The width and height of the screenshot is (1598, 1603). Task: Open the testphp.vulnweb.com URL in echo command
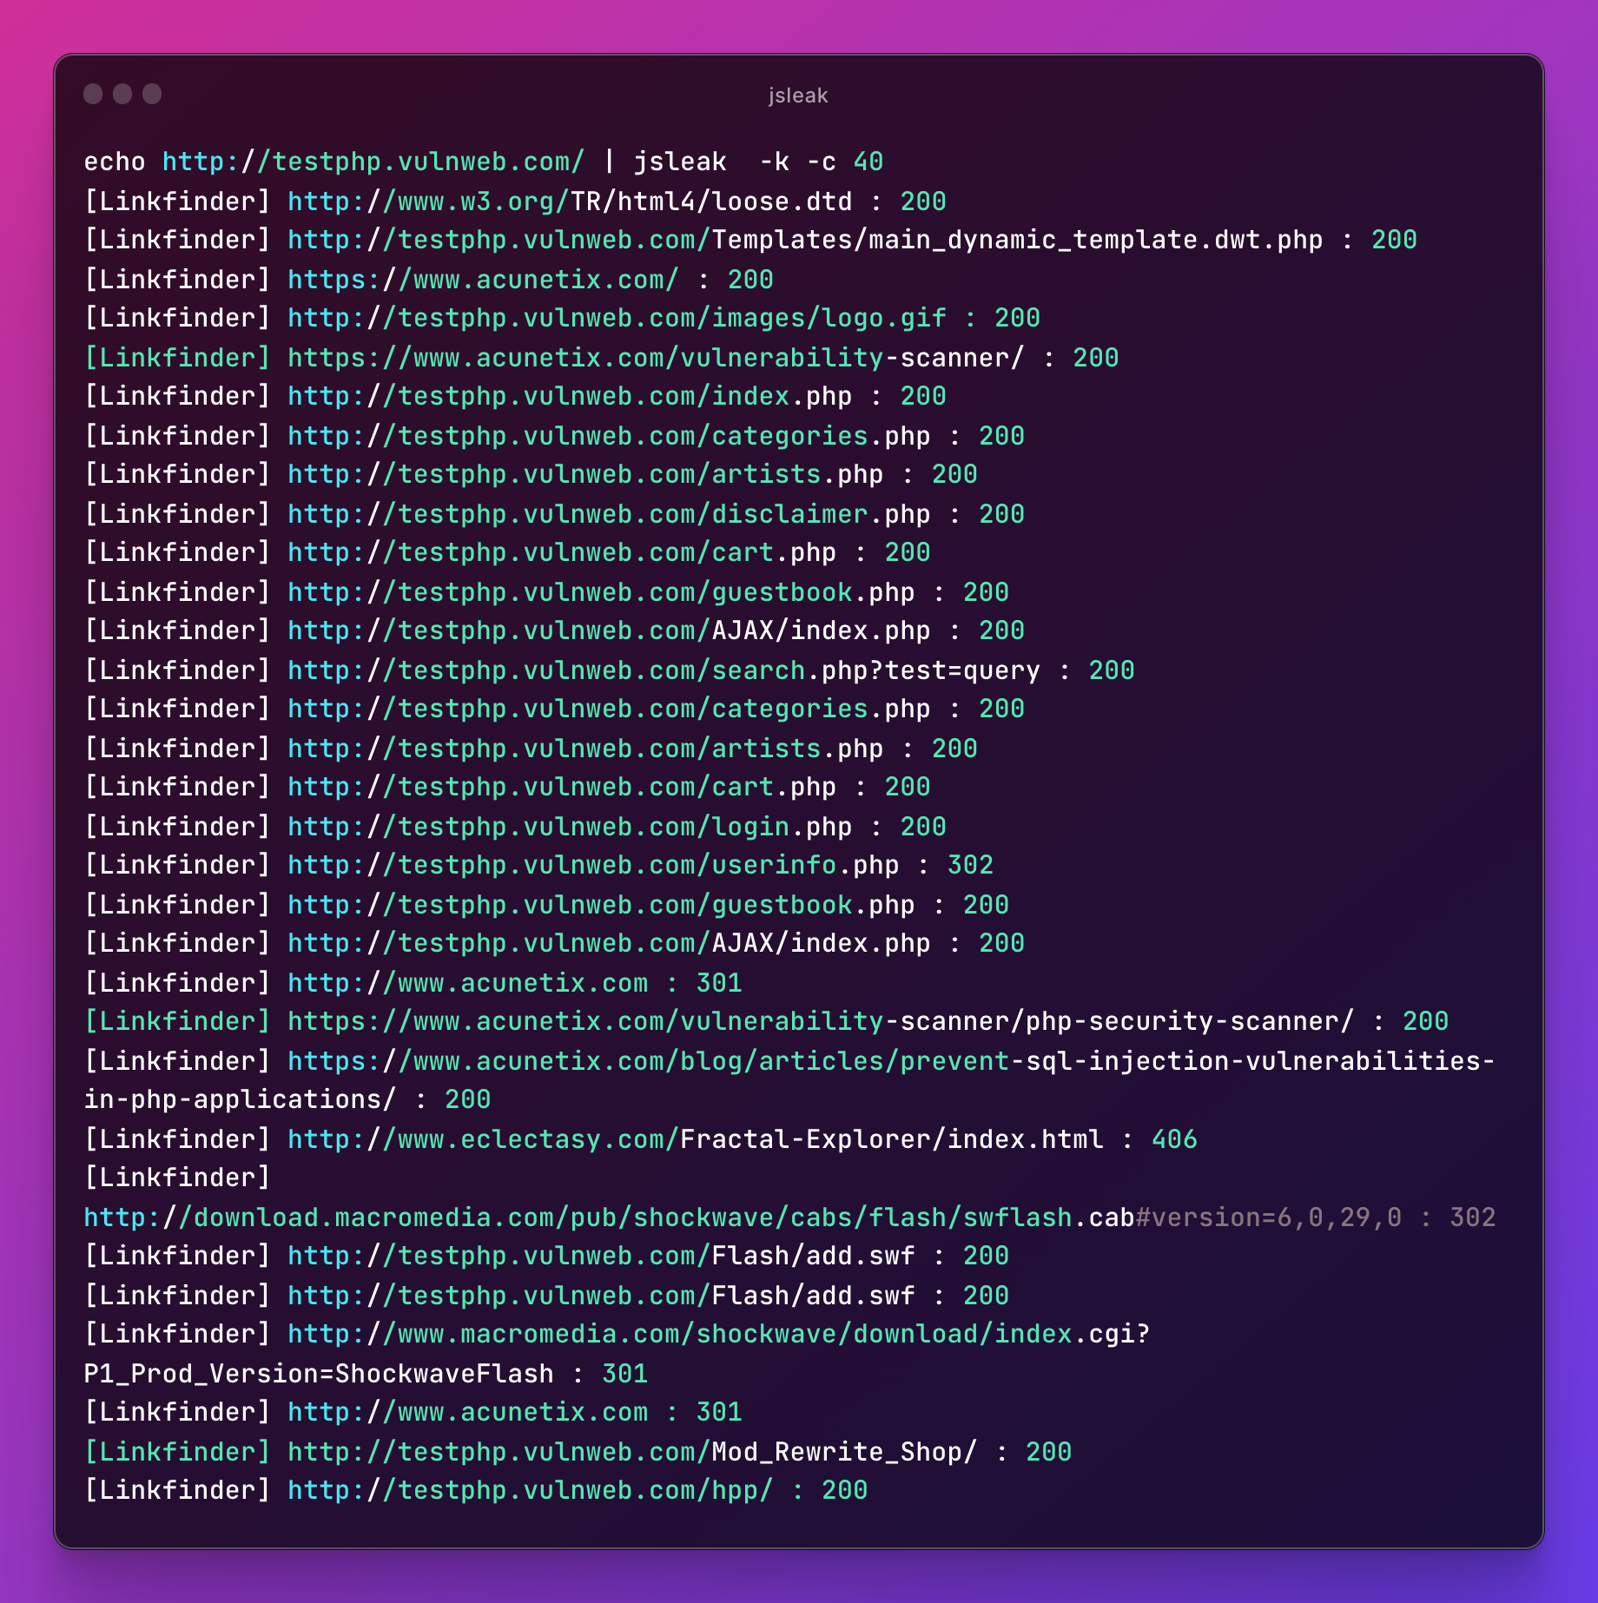(373, 162)
